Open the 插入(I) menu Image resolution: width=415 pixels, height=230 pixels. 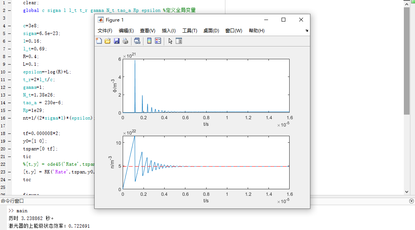click(x=168, y=31)
